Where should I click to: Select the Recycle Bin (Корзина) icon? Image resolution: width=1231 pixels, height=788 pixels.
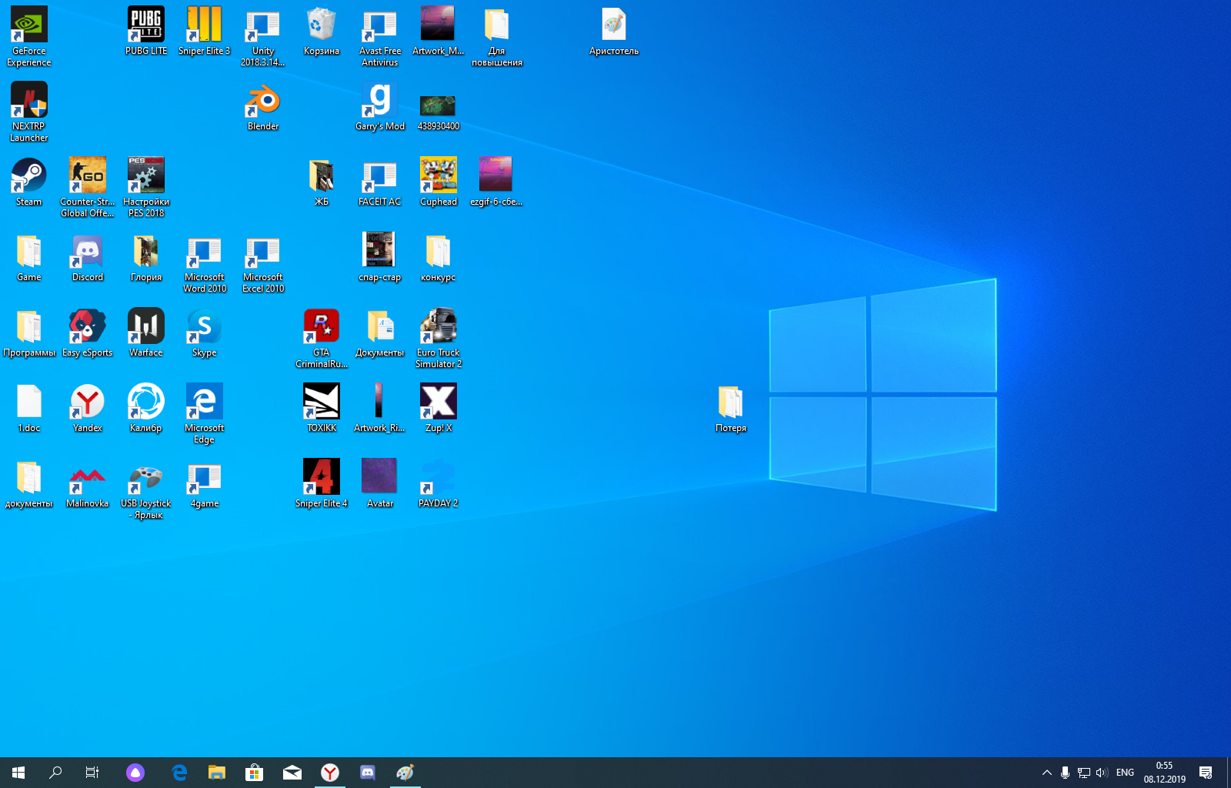click(x=322, y=31)
